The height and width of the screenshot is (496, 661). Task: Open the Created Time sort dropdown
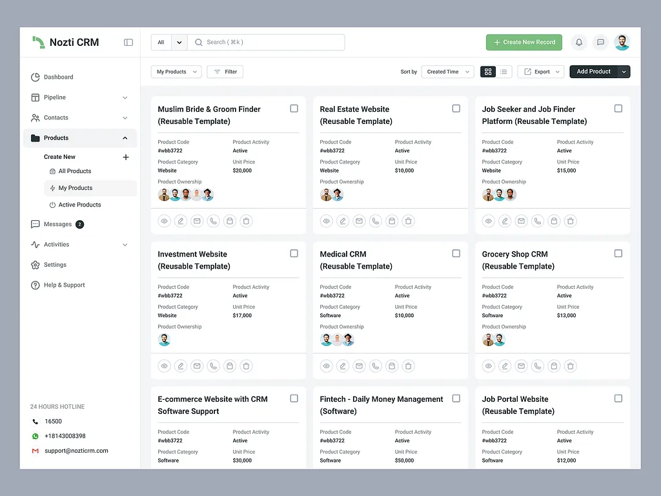click(447, 72)
